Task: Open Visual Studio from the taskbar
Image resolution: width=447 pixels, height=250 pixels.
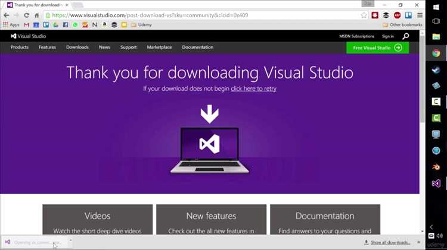Action: click(436, 183)
